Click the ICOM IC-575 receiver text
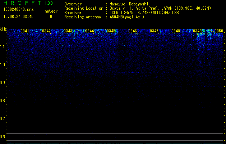The height and width of the screenshot is (144, 226). 144,13
